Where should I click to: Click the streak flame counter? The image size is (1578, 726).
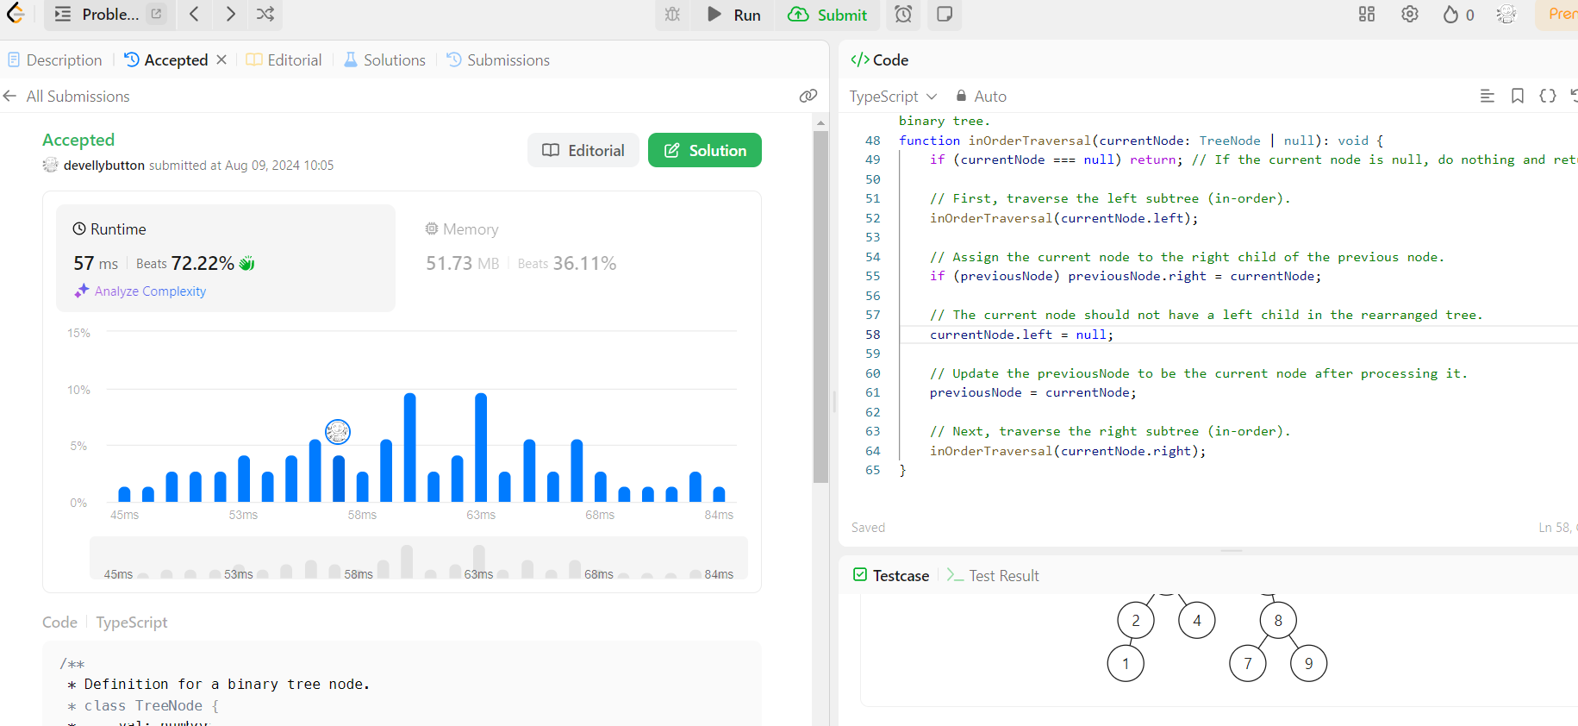point(1458,15)
